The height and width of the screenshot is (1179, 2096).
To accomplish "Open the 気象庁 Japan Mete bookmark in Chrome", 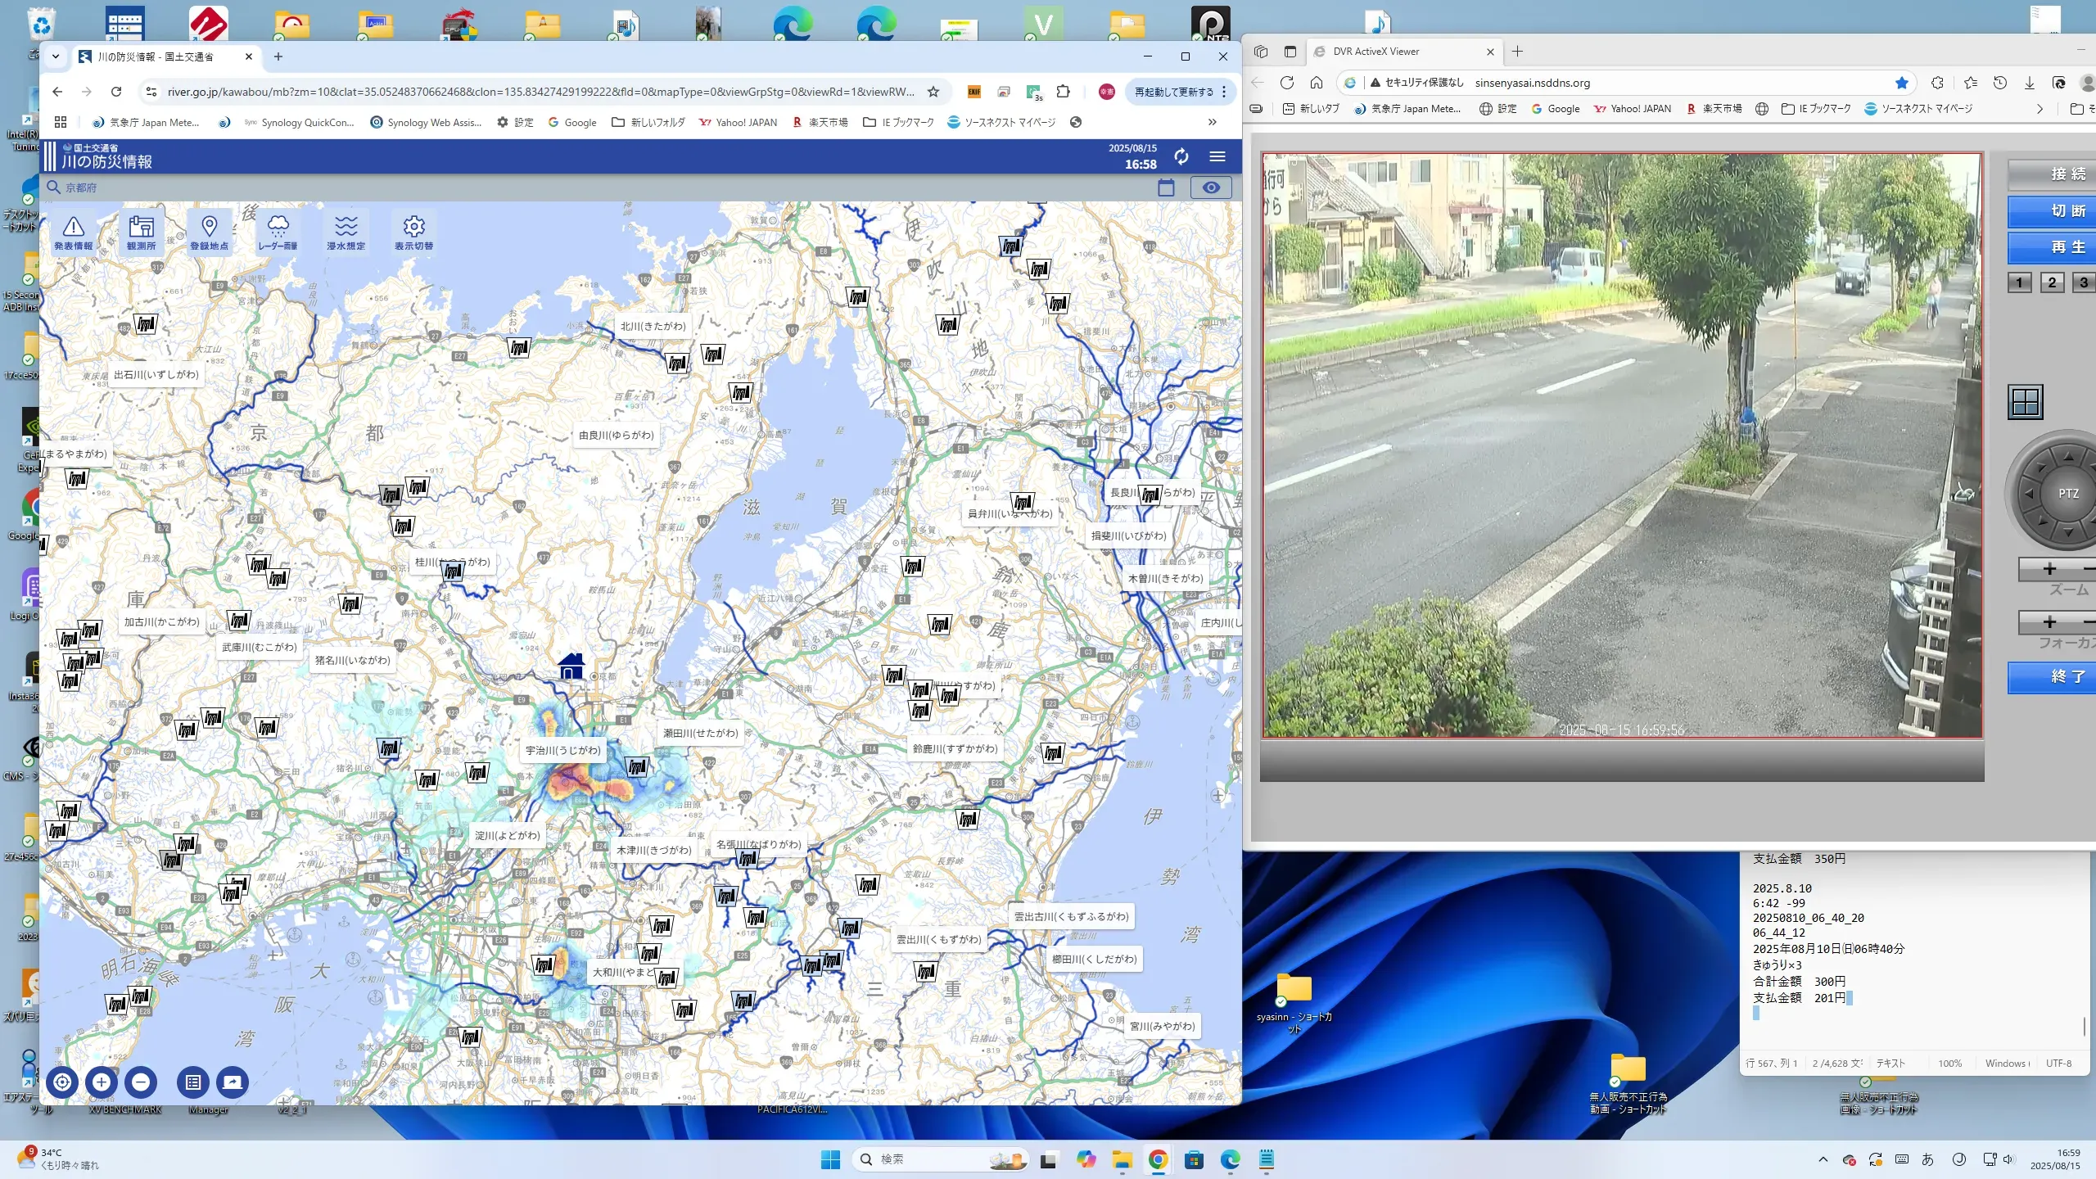I will [146, 122].
